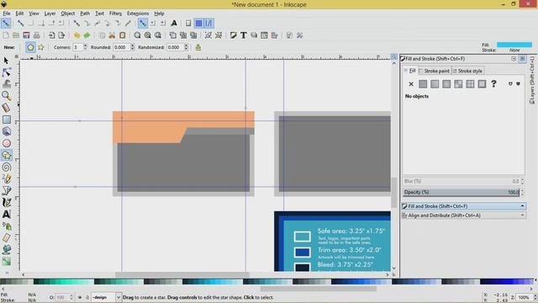Select the Tweak tool
Screen dimensions: 538x303
[x=6, y=84]
